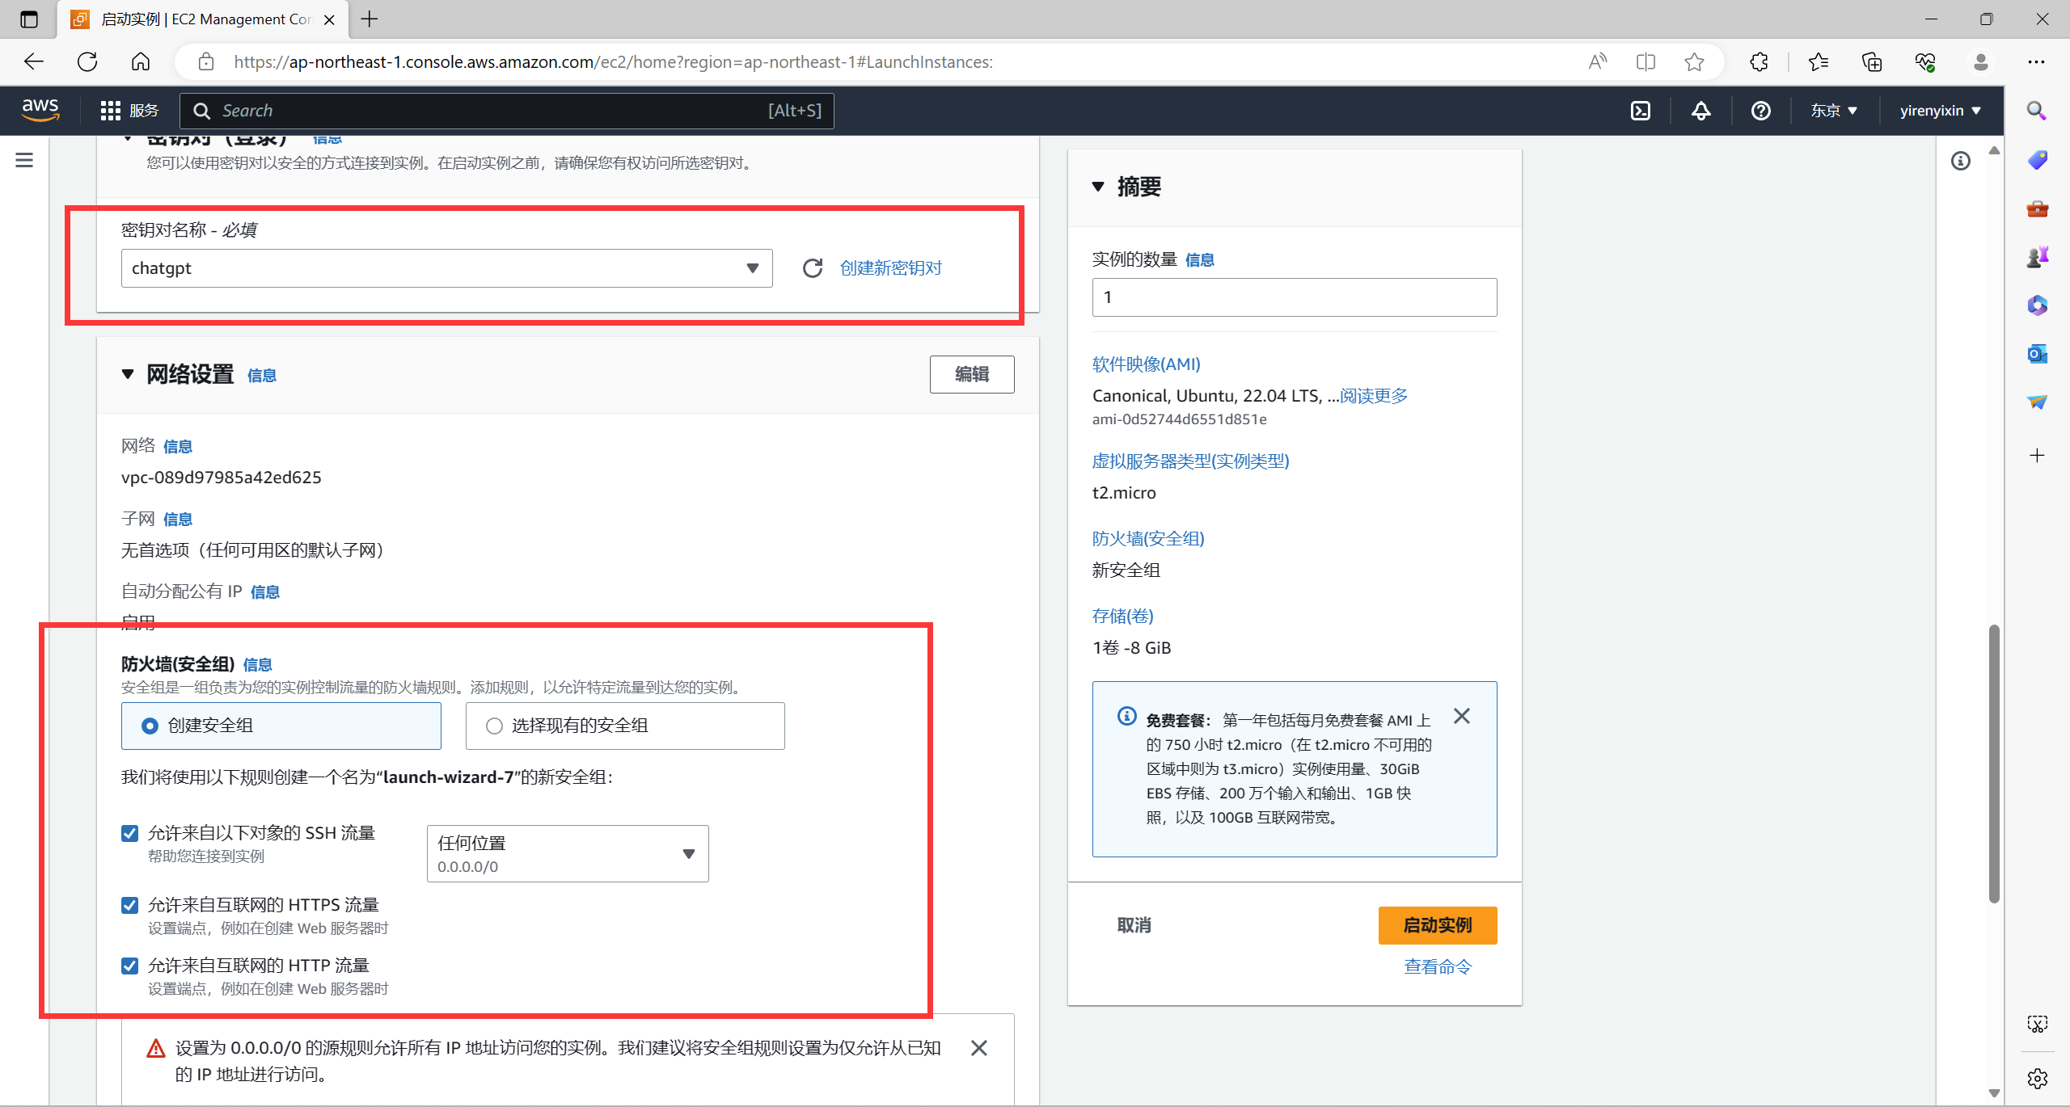Click the Cancel button in summary
2070x1107 pixels.
pyautogui.click(x=1134, y=925)
